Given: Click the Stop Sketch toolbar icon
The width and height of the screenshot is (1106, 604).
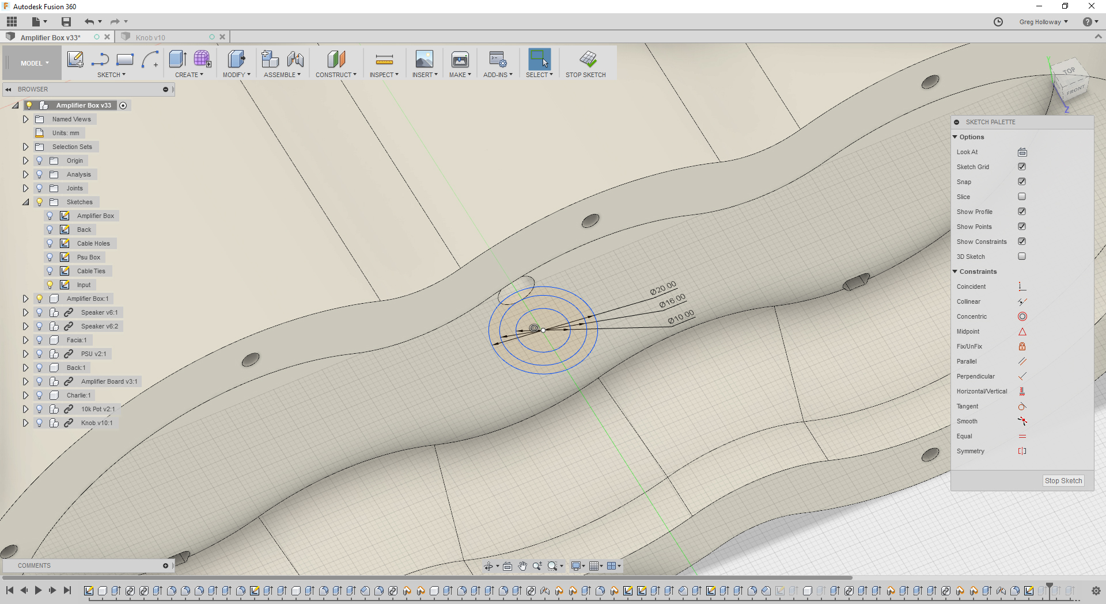Looking at the screenshot, I should tap(588, 59).
